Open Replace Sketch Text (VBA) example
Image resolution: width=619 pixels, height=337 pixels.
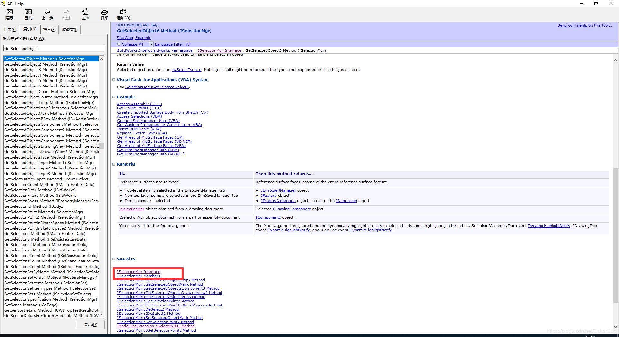(142, 133)
